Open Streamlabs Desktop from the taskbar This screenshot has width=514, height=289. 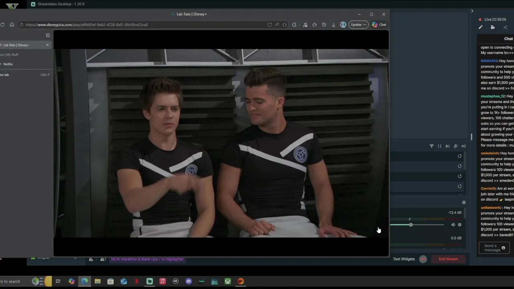(149, 281)
